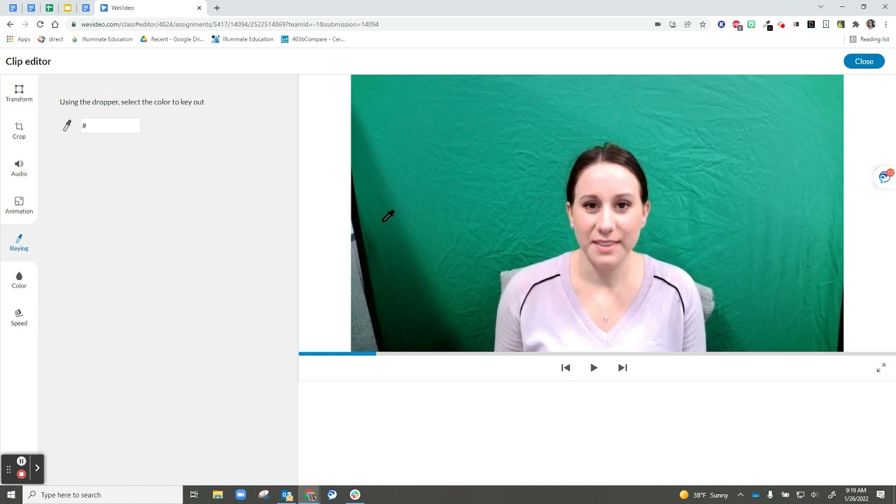Switch to the pinned Google Slides tab
Image resolution: width=896 pixels, height=504 pixels.
click(x=67, y=8)
